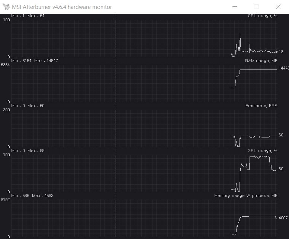The width and height of the screenshot is (289, 239).
Task: Click the 200 axis maximum of framerate graph
Action: click(x=6, y=110)
